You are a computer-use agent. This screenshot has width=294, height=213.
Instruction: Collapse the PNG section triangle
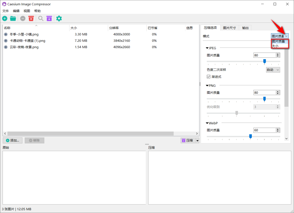pyautogui.click(x=207, y=86)
